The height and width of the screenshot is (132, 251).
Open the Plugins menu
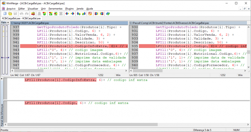click(x=70, y=9)
